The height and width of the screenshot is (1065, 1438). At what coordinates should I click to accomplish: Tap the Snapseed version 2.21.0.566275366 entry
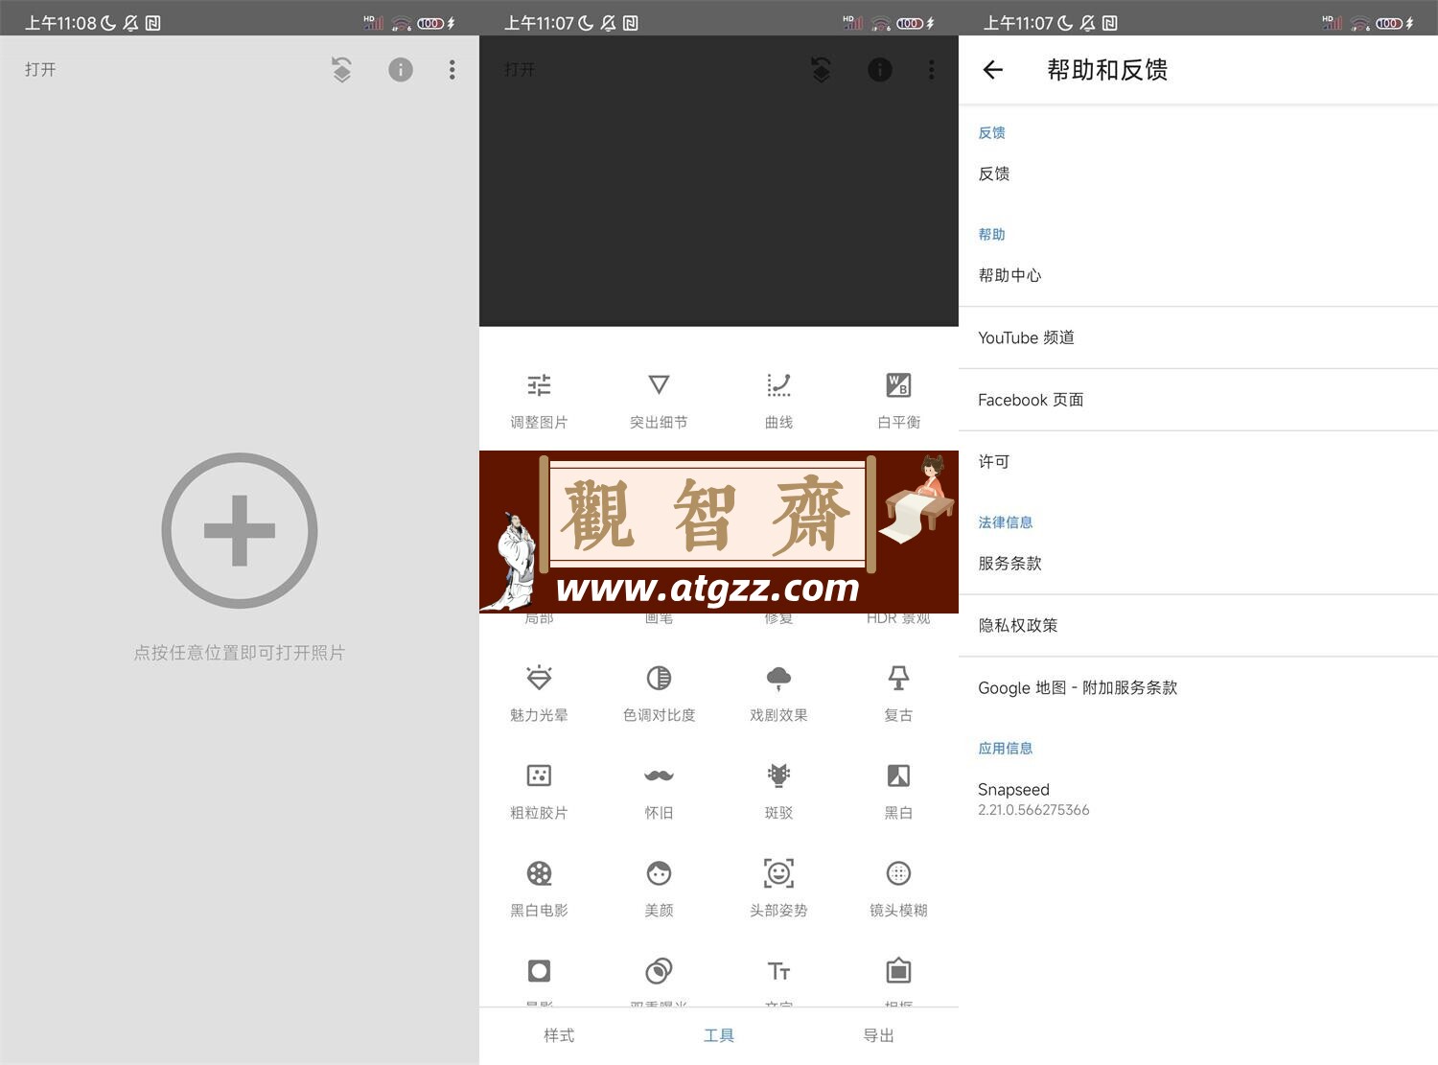1198,799
